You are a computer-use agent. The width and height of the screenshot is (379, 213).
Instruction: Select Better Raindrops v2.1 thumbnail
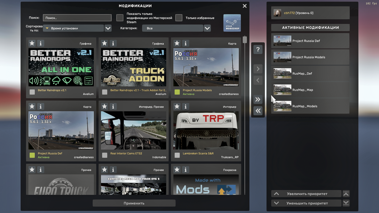click(x=61, y=67)
